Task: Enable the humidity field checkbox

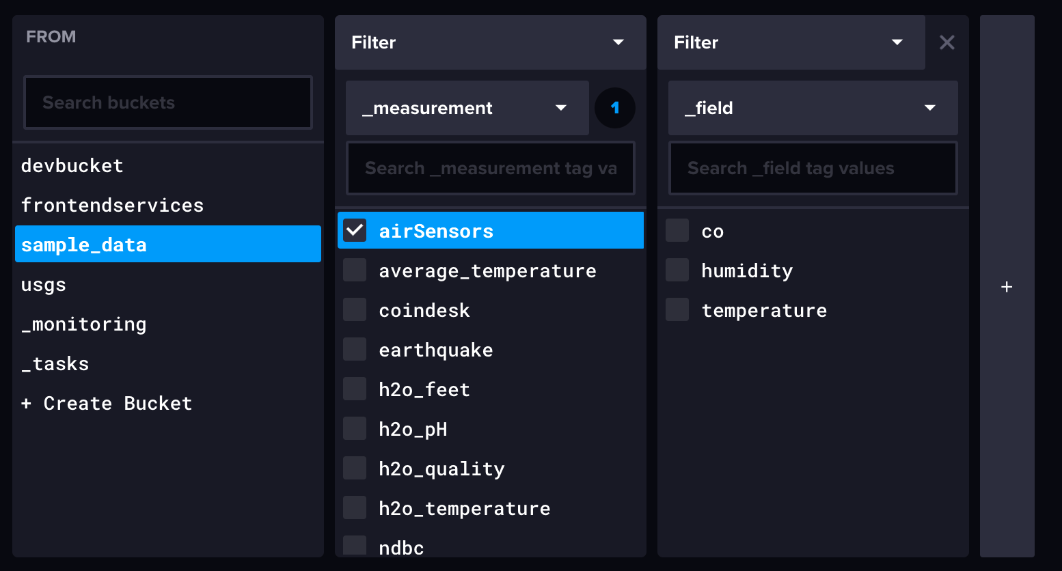Action: pyautogui.click(x=677, y=270)
